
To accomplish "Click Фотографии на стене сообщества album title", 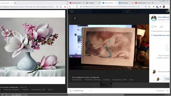I will click(x=85, y=77).
